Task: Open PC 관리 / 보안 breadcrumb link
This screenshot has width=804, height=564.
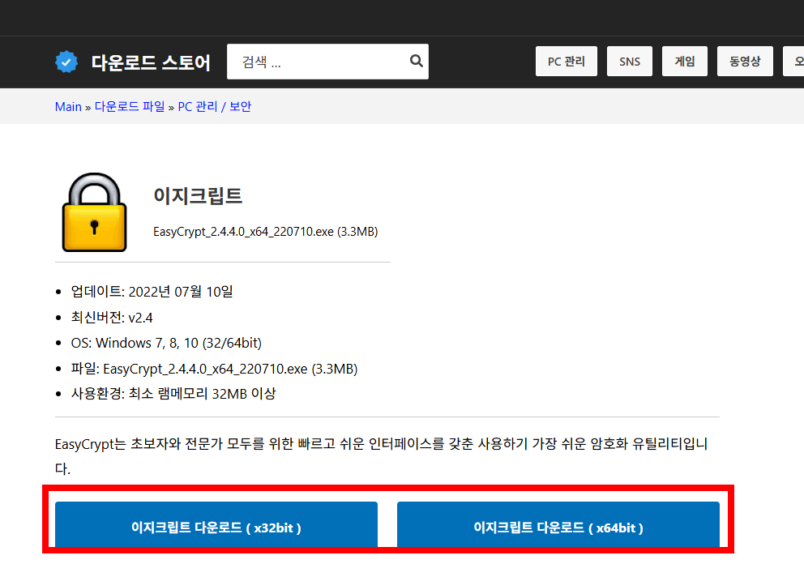Action: 214,107
